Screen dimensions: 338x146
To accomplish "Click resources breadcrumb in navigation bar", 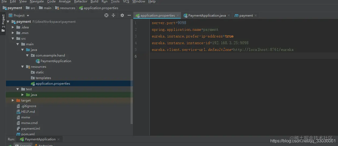I will pyautogui.click(x=65, y=8).
